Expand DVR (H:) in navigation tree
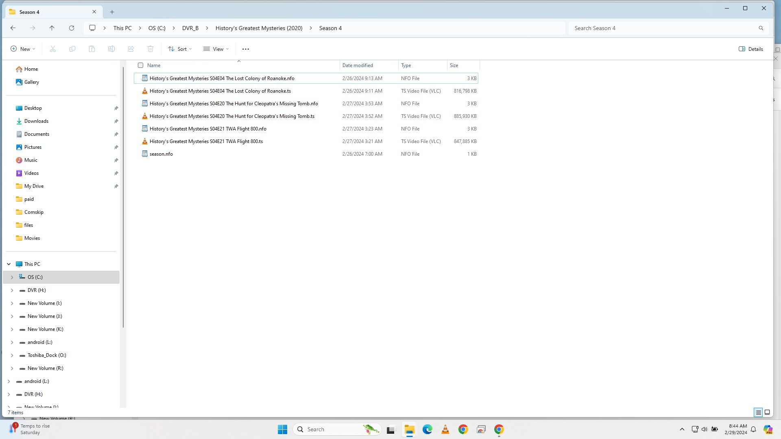 tap(12, 290)
